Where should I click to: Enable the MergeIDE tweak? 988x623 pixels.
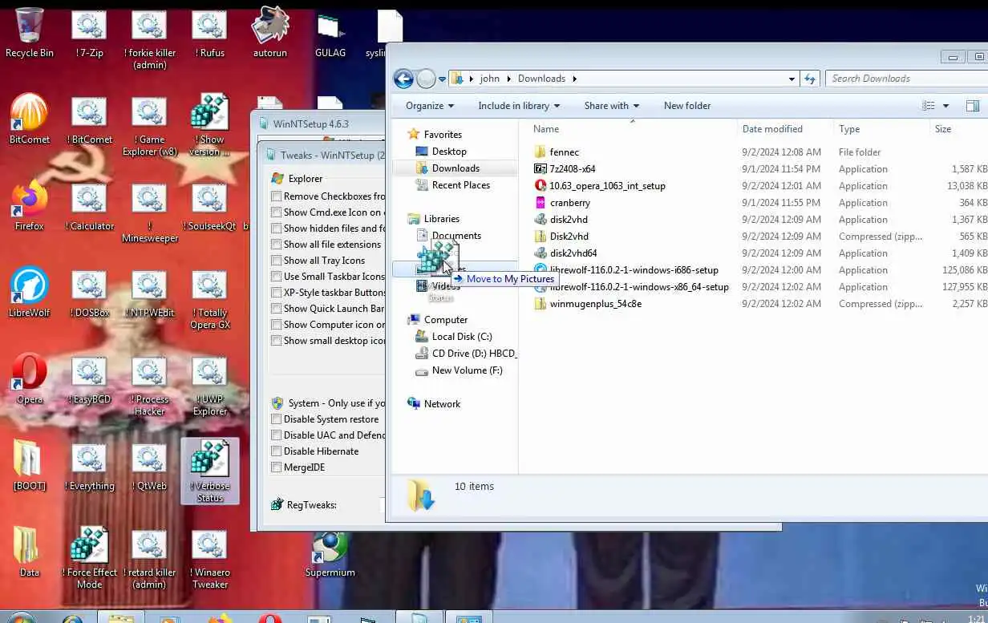pyautogui.click(x=277, y=467)
